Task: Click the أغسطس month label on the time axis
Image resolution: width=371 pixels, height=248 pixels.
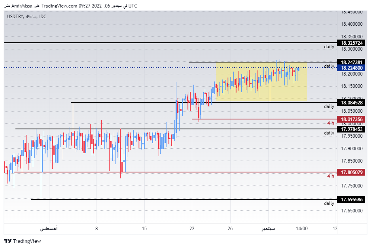Action: point(49,229)
